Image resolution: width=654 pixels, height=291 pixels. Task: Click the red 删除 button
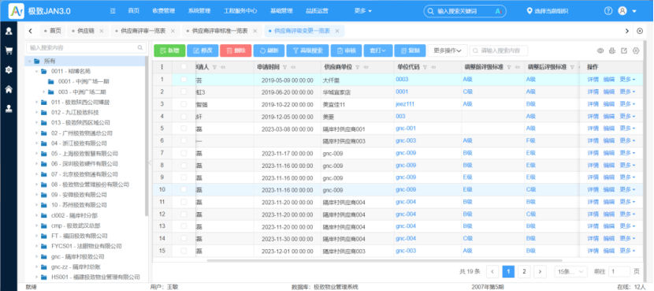pyautogui.click(x=236, y=51)
